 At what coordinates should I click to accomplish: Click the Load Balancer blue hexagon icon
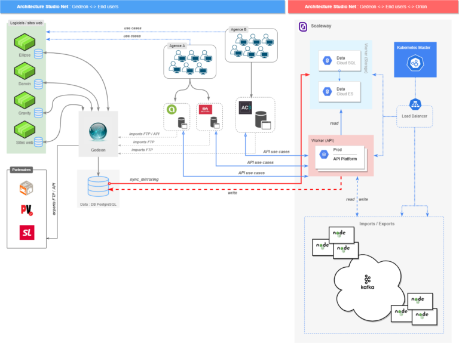pos(415,104)
